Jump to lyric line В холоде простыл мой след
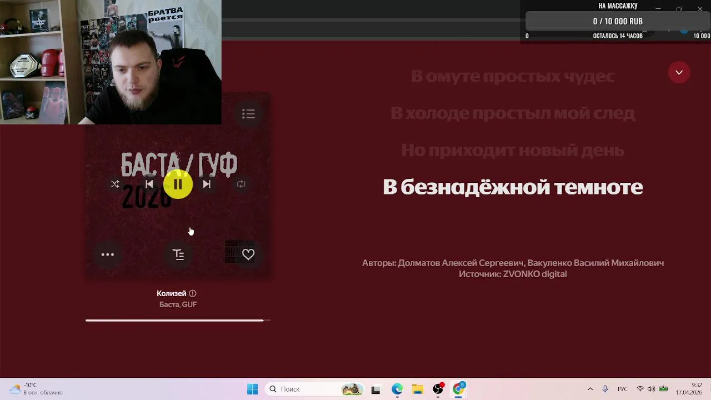The height and width of the screenshot is (400, 711). click(x=513, y=113)
